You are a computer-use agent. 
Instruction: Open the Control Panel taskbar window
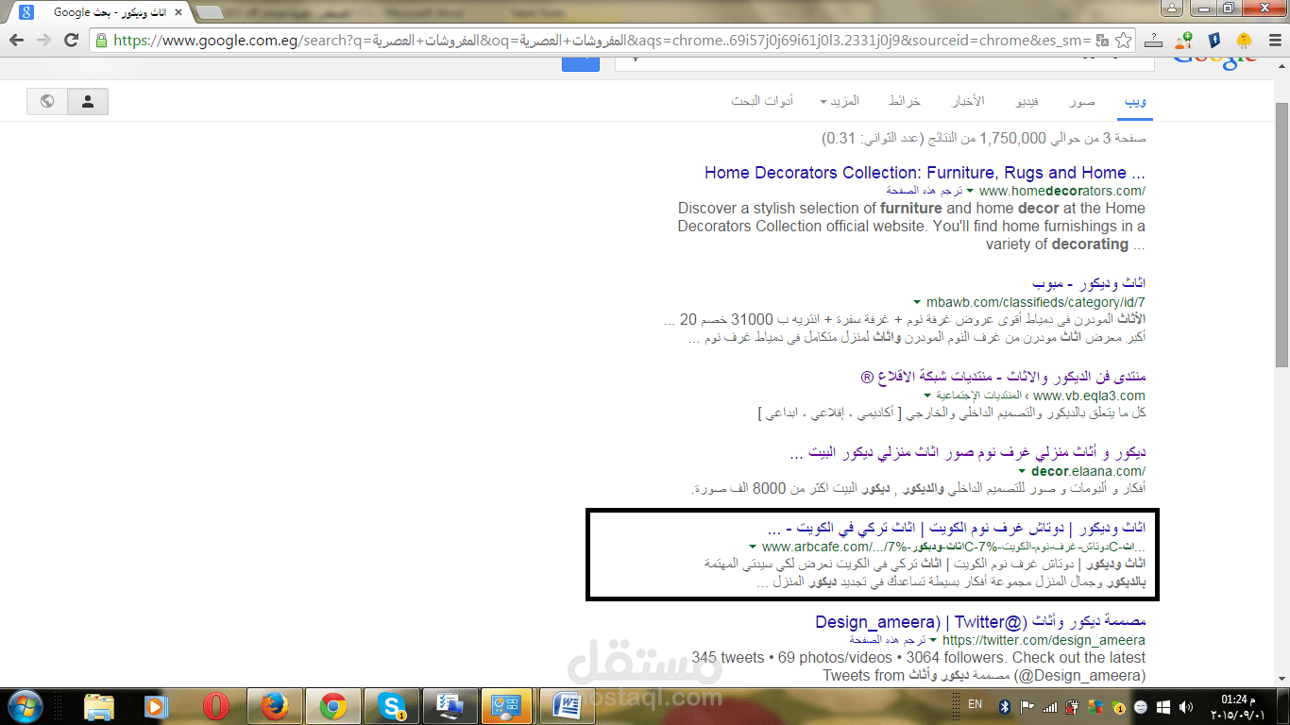pyautogui.click(x=508, y=705)
